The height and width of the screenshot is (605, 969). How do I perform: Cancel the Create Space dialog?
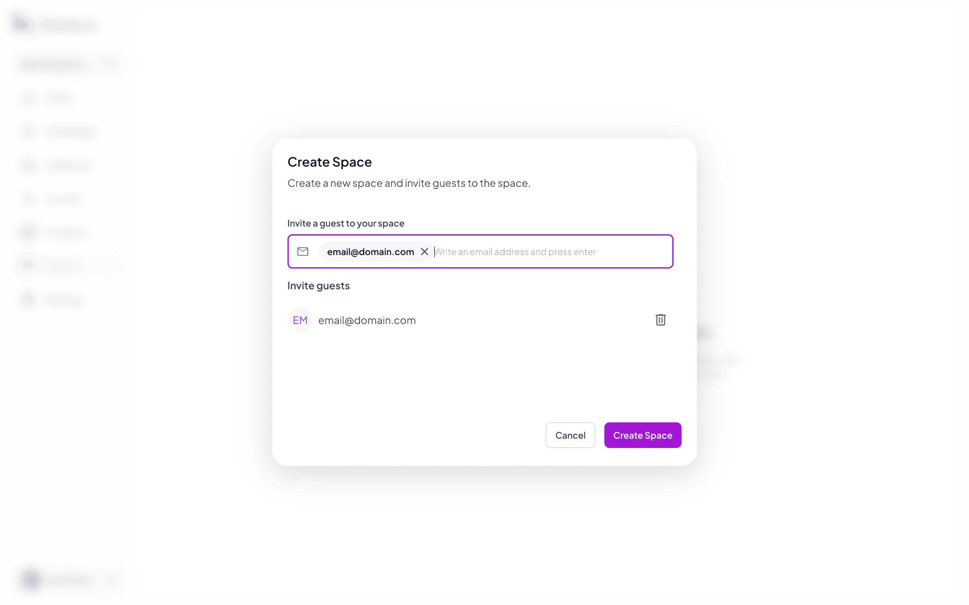[570, 435]
